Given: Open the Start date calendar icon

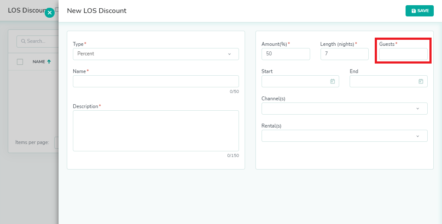Looking at the screenshot, I should [x=333, y=81].
